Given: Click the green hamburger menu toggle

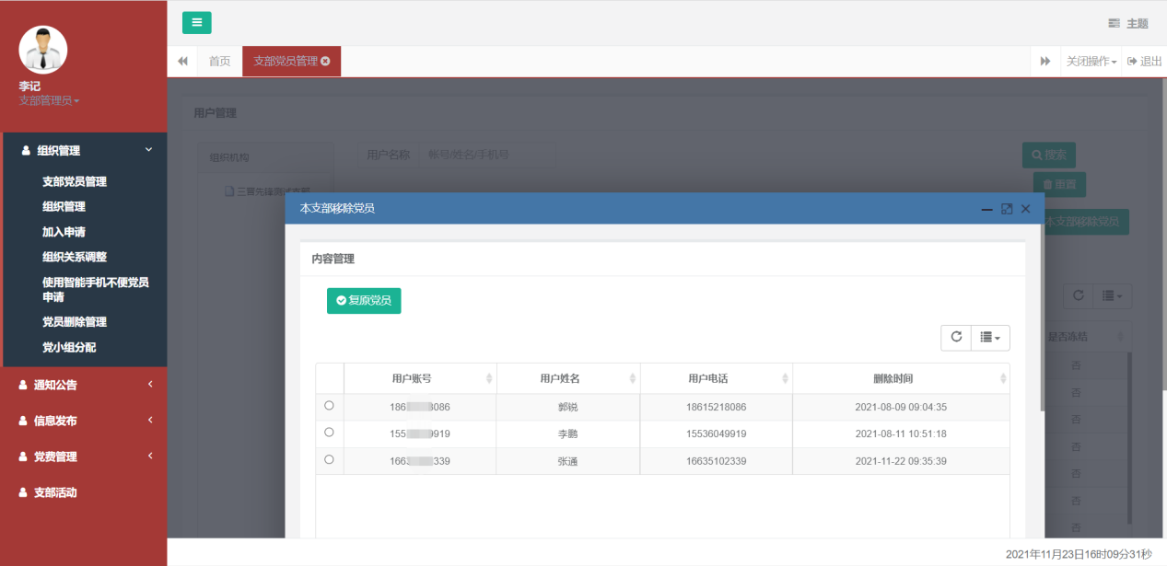Looking at the screenshot, I should pyautogui.click(x=196, y=23).
